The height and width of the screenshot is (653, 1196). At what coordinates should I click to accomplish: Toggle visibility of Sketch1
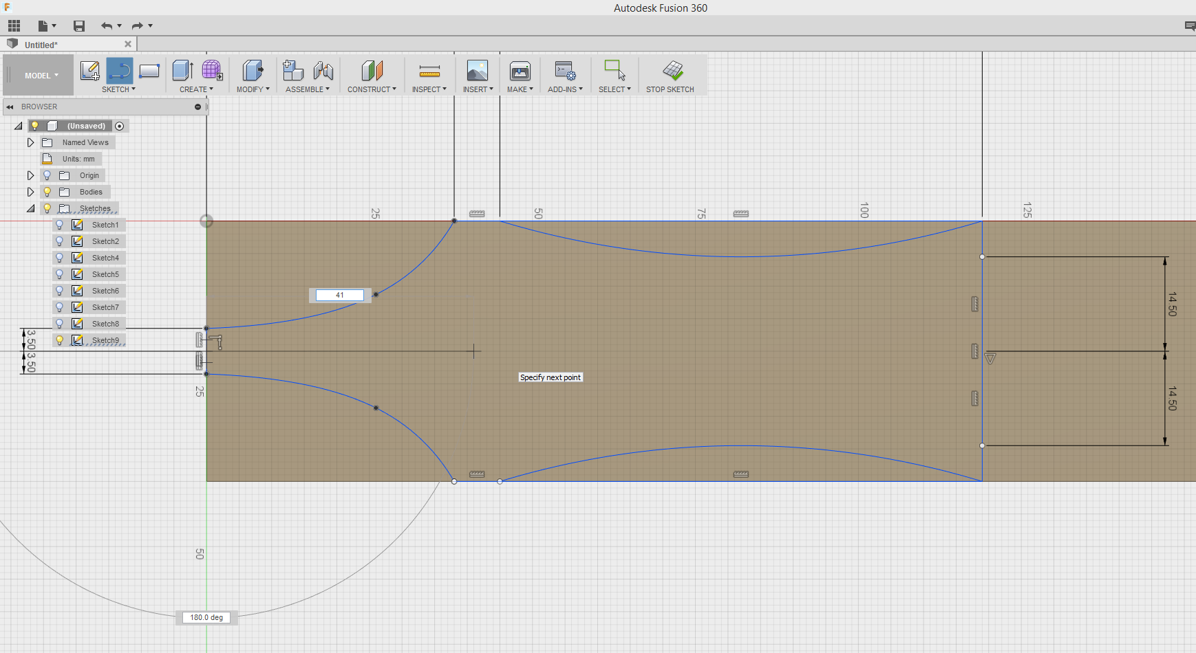click(x=59, y=225)
